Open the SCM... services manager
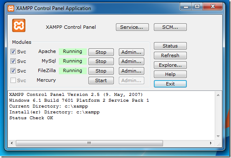The width and height of the screenshot is (231, 158). coord(170,27)
